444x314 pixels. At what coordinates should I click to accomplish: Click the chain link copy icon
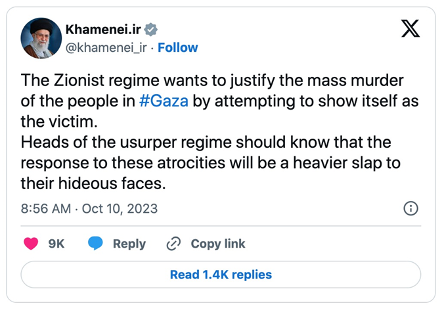pos(173,244)
